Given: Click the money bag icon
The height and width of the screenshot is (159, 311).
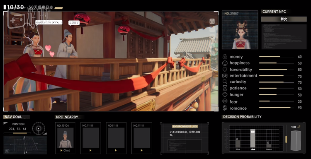Looking at the screenshot, I should tap(224, 57).
